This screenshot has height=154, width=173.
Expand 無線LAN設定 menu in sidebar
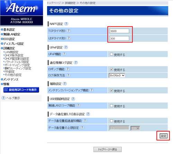tap(11, 34)
